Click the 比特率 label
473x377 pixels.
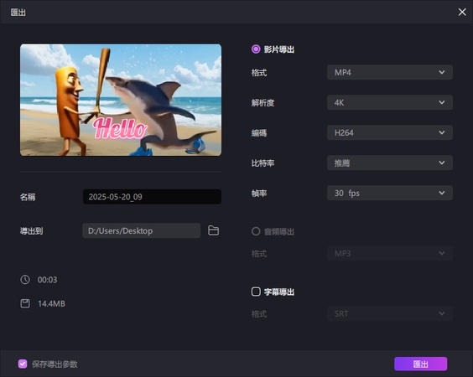pyautogui.click(x=262, y=163)
